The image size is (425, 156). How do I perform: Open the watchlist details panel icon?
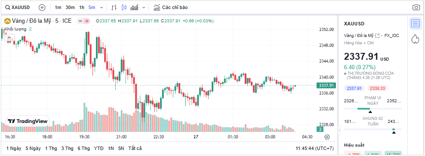pos(415,23)
